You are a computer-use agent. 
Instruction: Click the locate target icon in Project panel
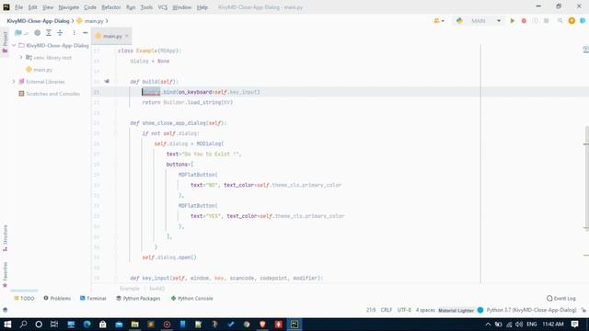coord(37,33)
